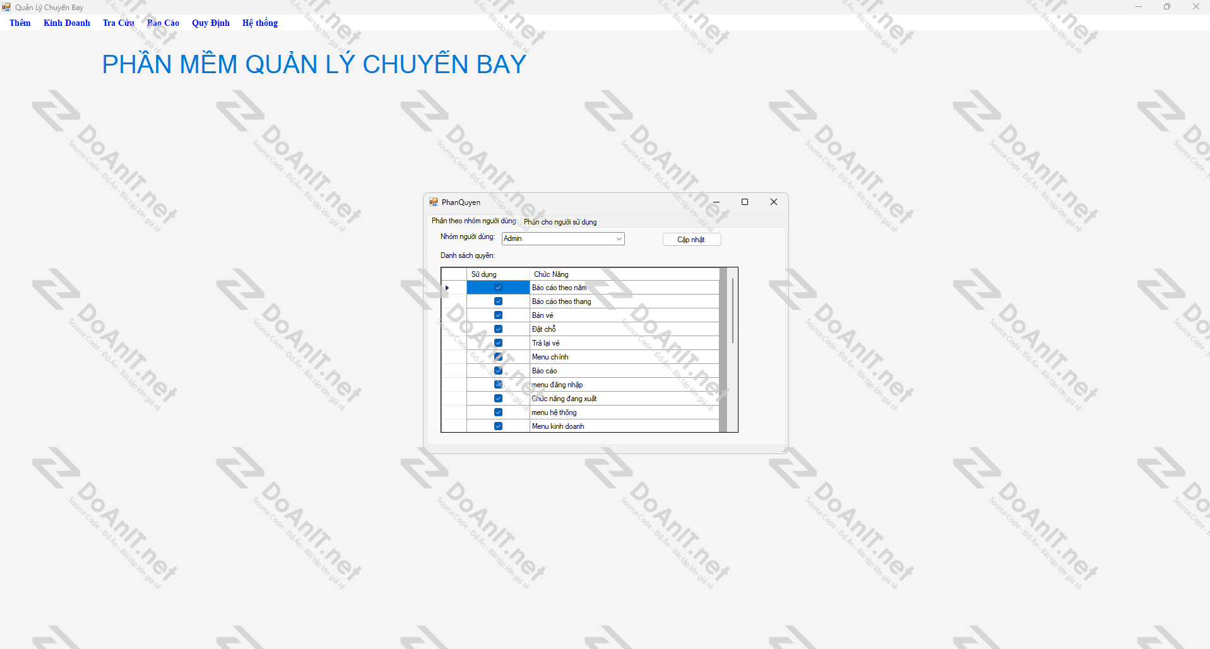Uncheck the Menu kinh doanh checkbox
This screenshot has height=649, width=1210.
tap(498, 426)
